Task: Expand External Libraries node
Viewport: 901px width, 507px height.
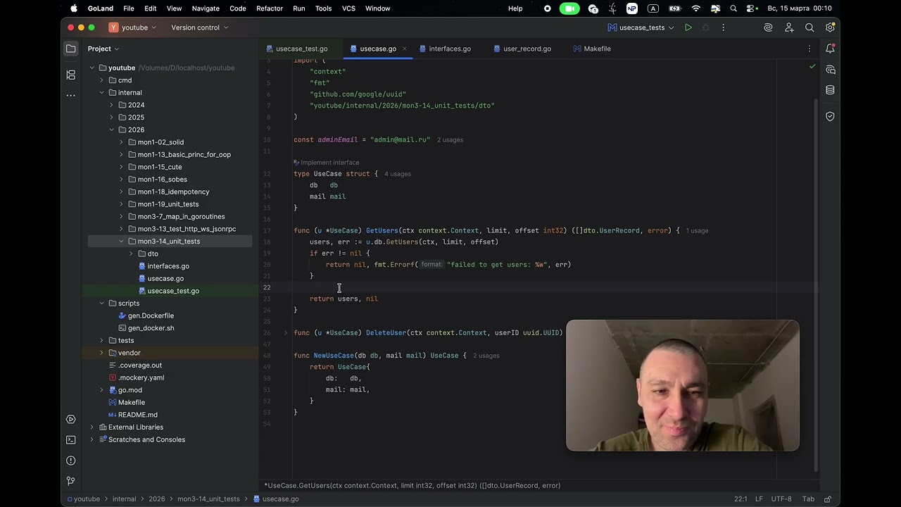Action: coord(92,427)
